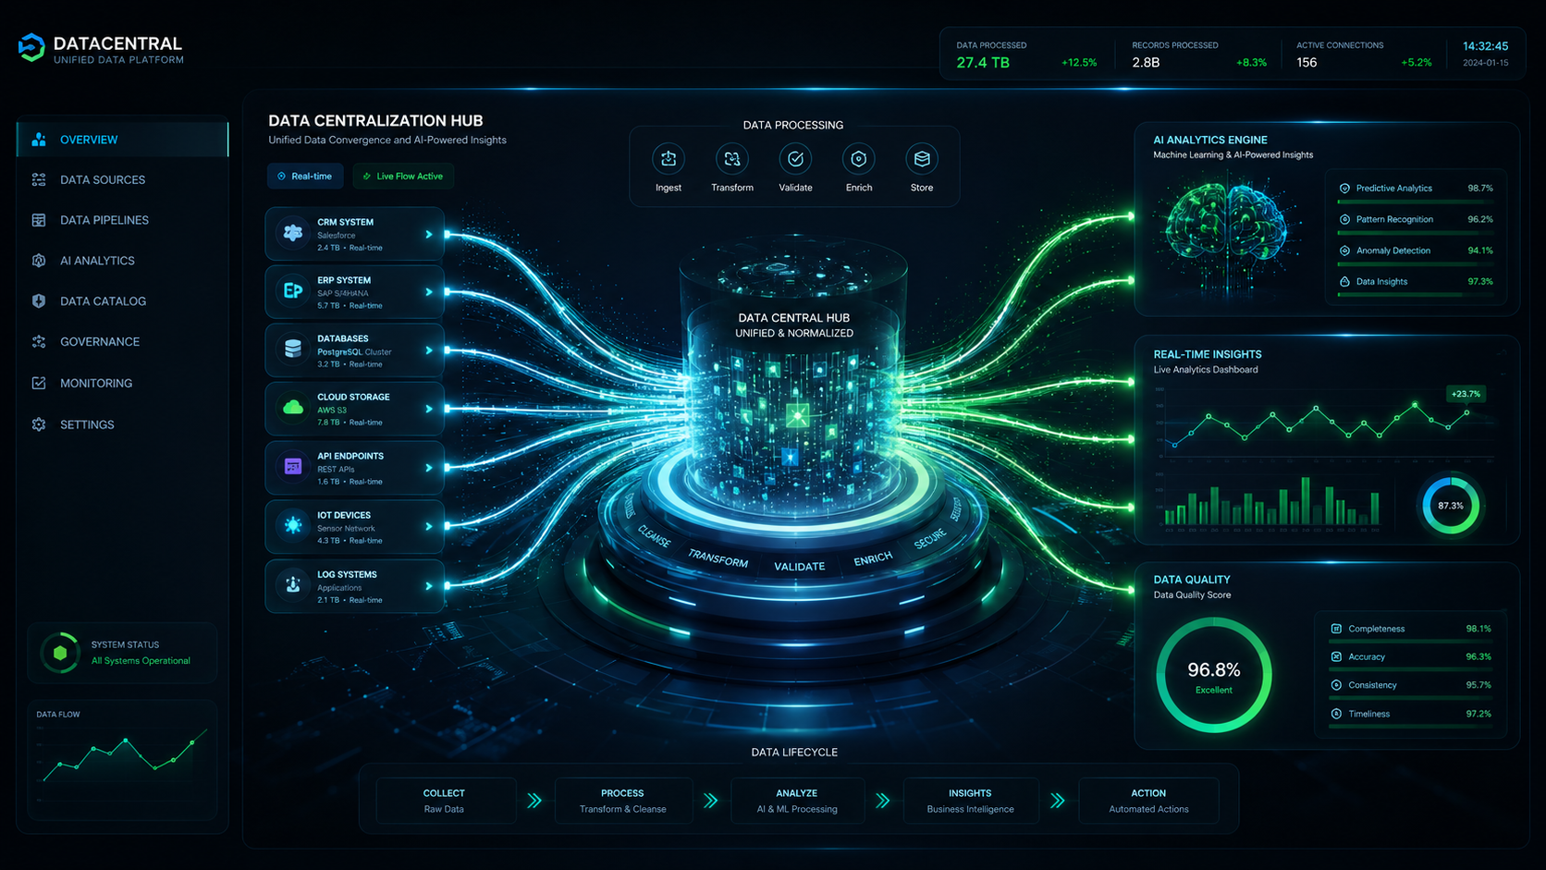Click the Process Transform & Cleanse stage
The image size is (1546, 870).
[623, 801]
